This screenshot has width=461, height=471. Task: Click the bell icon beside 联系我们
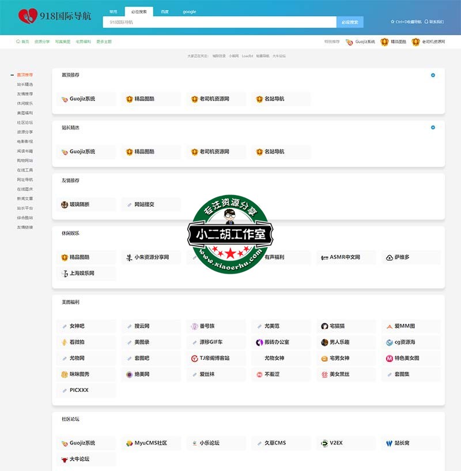tap(426, 22)
